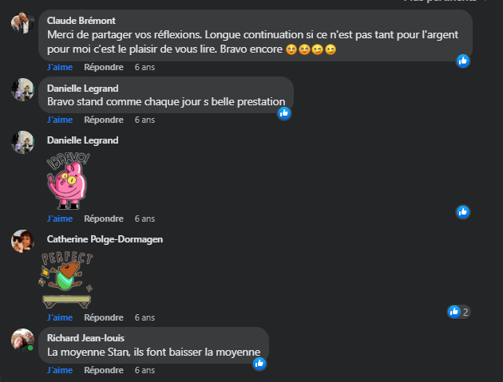Reply to Richard Jean-louis comment
The image size is (503, 382).
(x=104, y=370)
